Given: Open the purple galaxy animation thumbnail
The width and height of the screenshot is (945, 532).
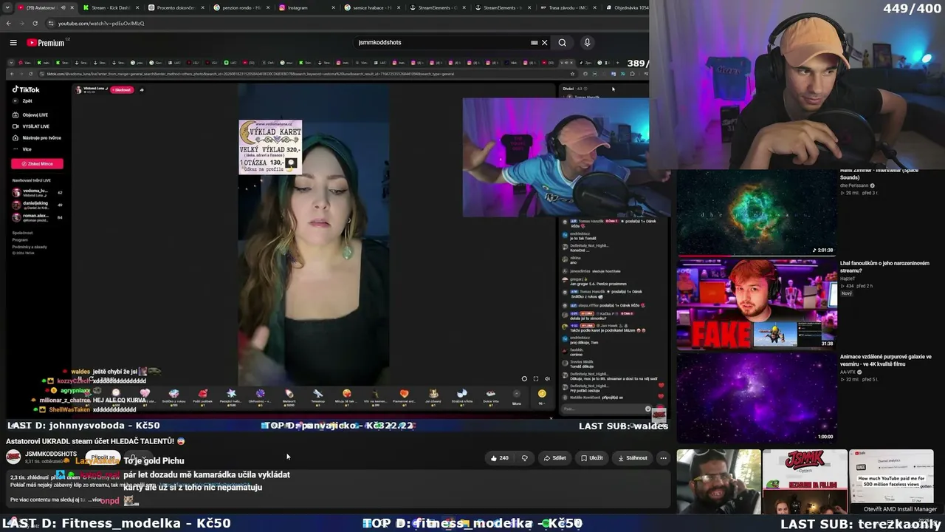Looking at the screenshot, I should coord(757,398).
